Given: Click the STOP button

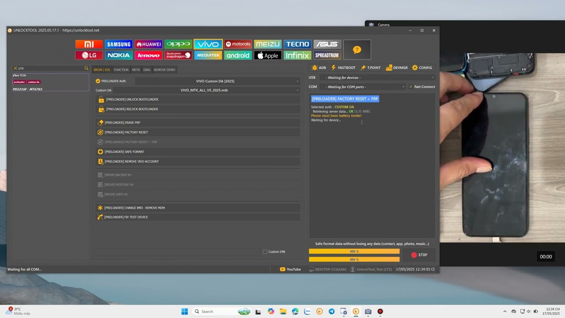Looking at the screenshot, I should (x=419, y=255).
